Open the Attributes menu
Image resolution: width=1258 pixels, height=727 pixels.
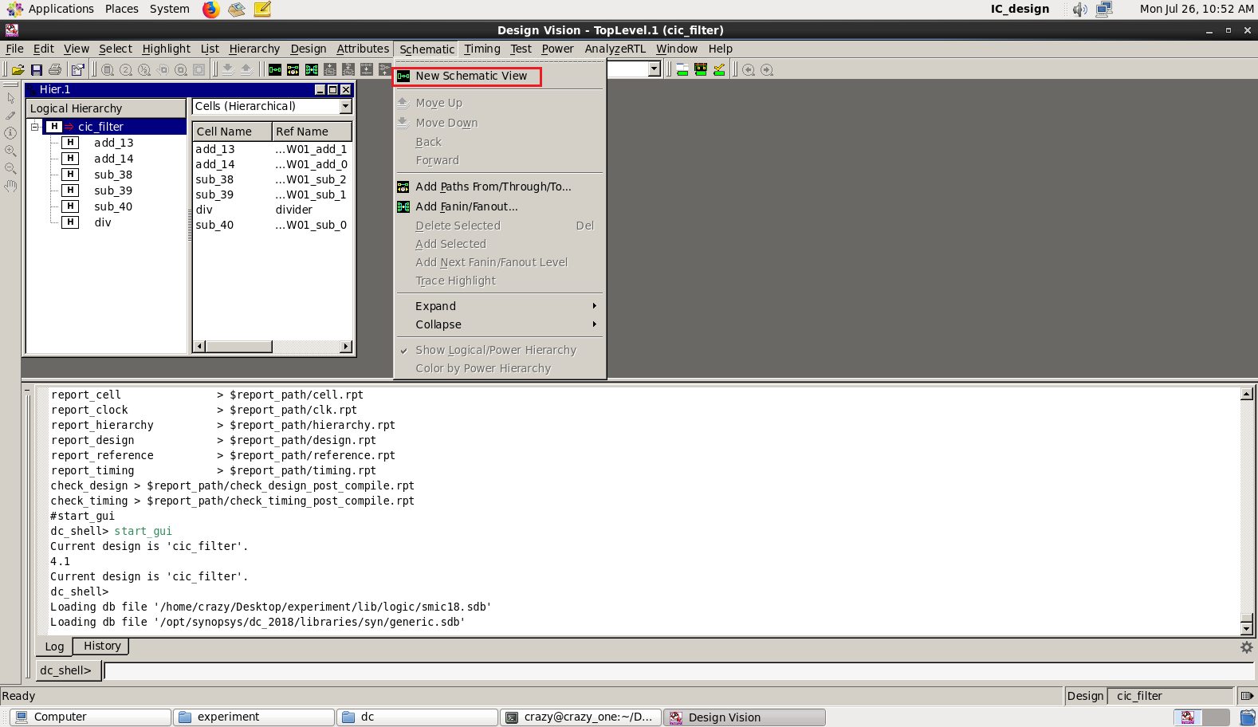click(x=363, y=49)
